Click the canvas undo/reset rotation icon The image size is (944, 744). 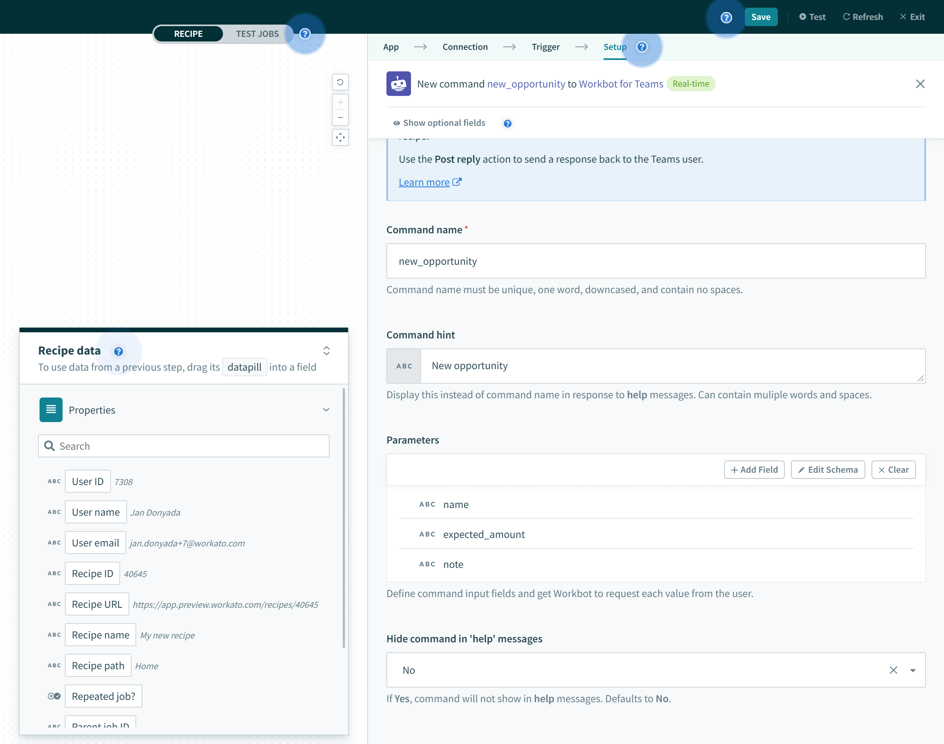pyautogui.click(x=340, y=82)
